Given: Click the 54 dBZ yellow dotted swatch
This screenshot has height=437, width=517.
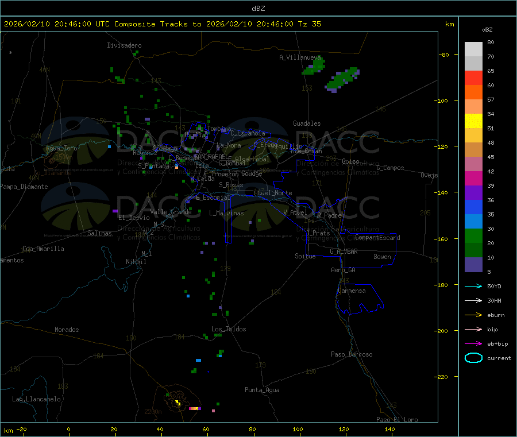Looking at the screenshot, I should (473, 121).
